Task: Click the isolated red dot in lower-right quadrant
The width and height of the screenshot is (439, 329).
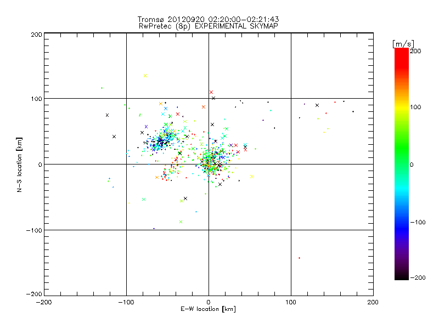Action: pyautogui.click(x=299, y=258)
